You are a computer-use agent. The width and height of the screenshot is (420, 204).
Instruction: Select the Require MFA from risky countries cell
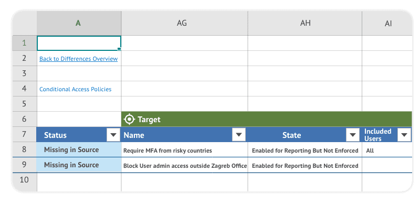pos(184,149)
